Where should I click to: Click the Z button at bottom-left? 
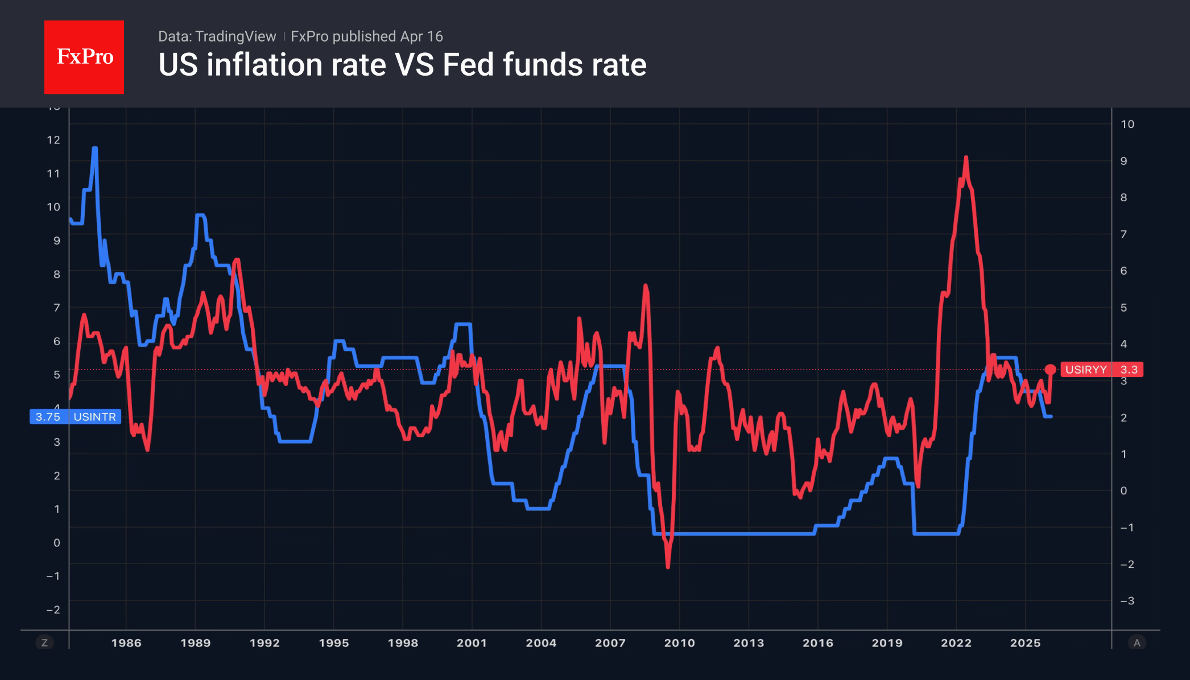point(44,642)
